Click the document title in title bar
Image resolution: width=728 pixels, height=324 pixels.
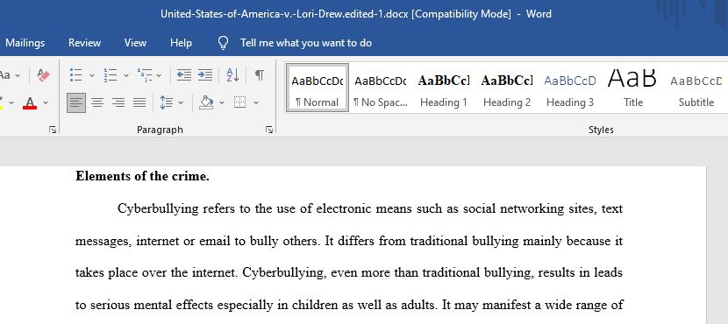(x=356, y=14)
